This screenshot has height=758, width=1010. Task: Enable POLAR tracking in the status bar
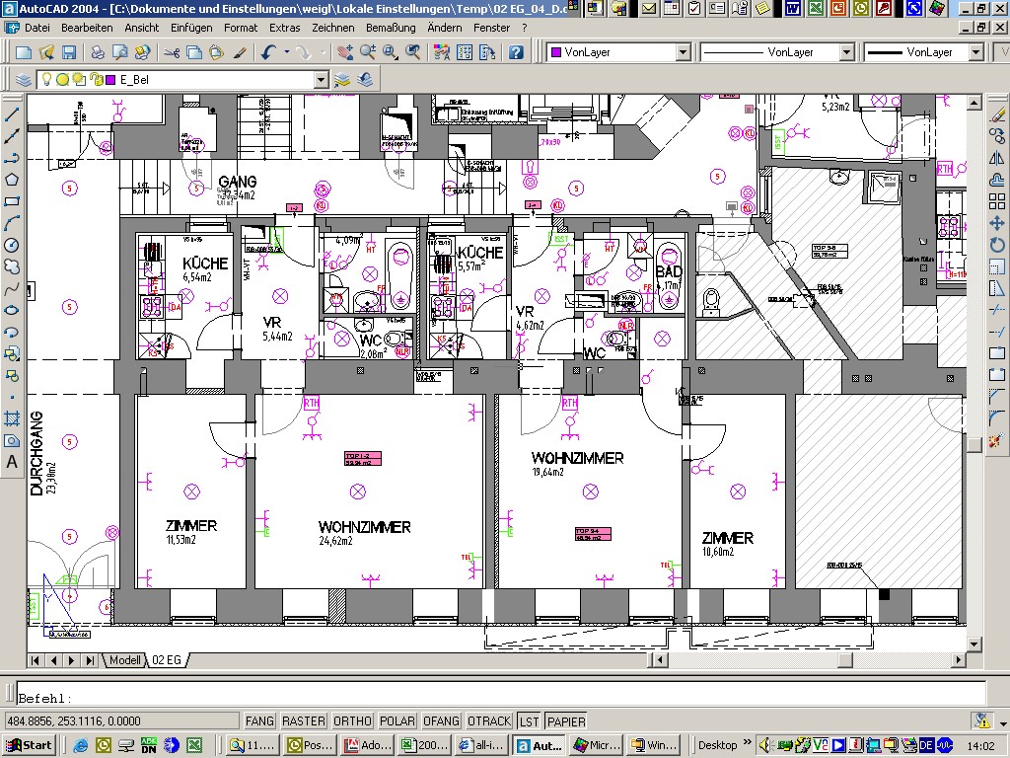click(397, 721)
